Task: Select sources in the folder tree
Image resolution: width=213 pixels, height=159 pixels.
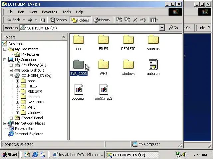Action: [34, 97]
